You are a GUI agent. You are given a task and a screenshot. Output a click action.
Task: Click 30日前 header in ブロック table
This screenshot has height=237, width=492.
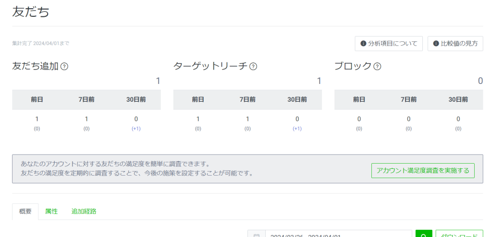pyautogui.click(x=458, y=100)
